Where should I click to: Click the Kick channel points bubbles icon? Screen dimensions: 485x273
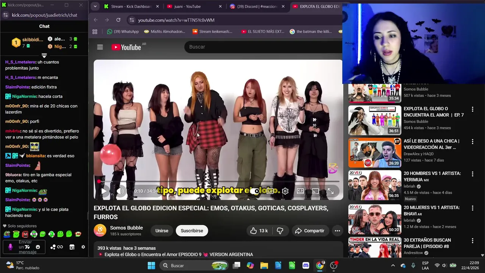(53, 247)
